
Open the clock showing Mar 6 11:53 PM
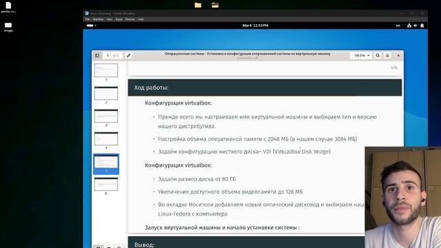pyautogui.click(x=255, y=25)
